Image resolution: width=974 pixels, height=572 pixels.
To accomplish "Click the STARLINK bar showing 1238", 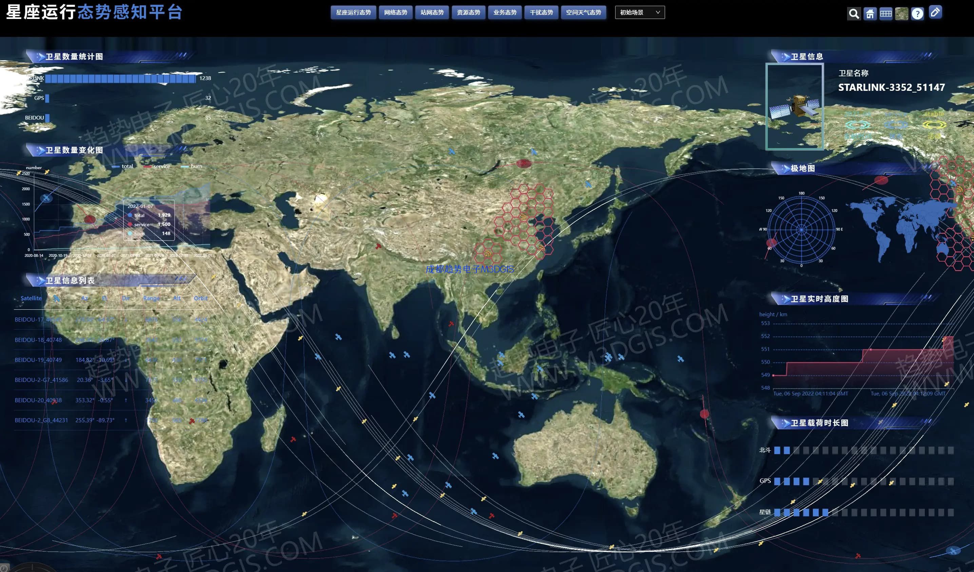I will (121, 79).
